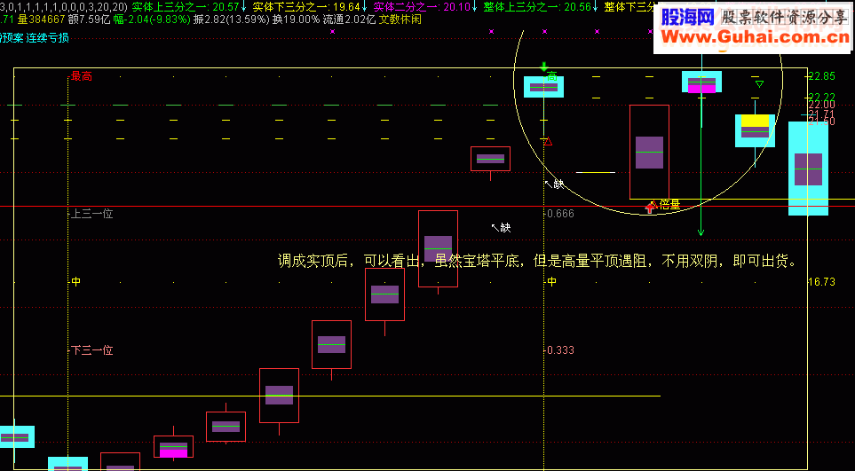Screen dimensions: 855x471
Task: Click the green inverted triangle marker near 22.22
Action: [x=759, y=84]
